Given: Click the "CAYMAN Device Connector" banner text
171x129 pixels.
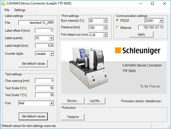Looking at the screenshot, I should pyautogui.click(x=142, y=65).
